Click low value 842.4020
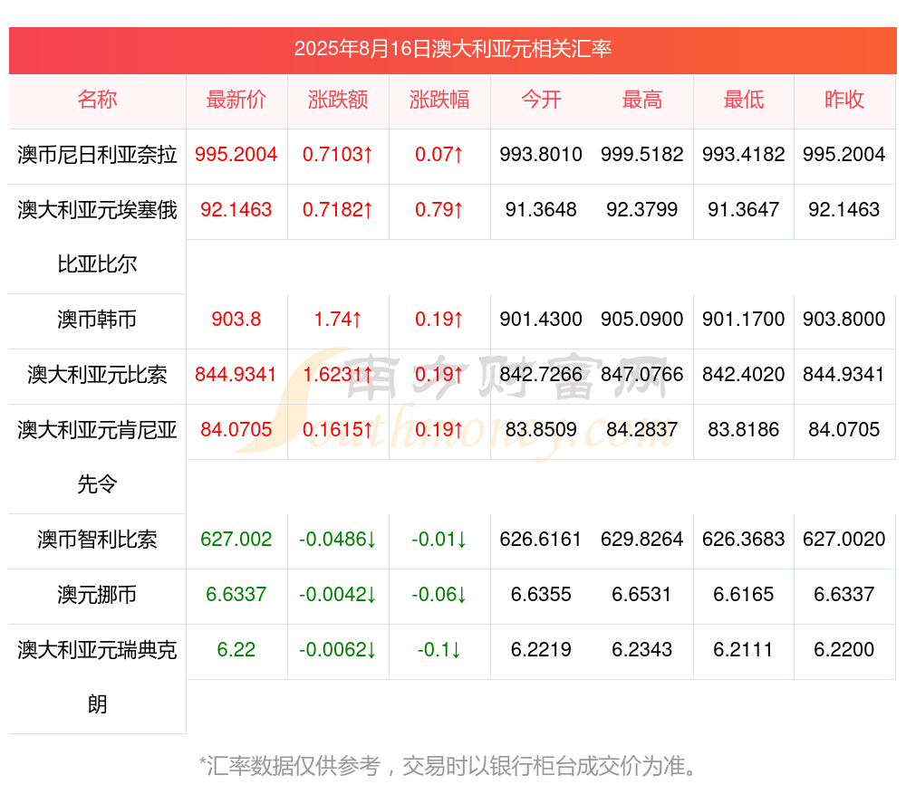 coord(744,374)
